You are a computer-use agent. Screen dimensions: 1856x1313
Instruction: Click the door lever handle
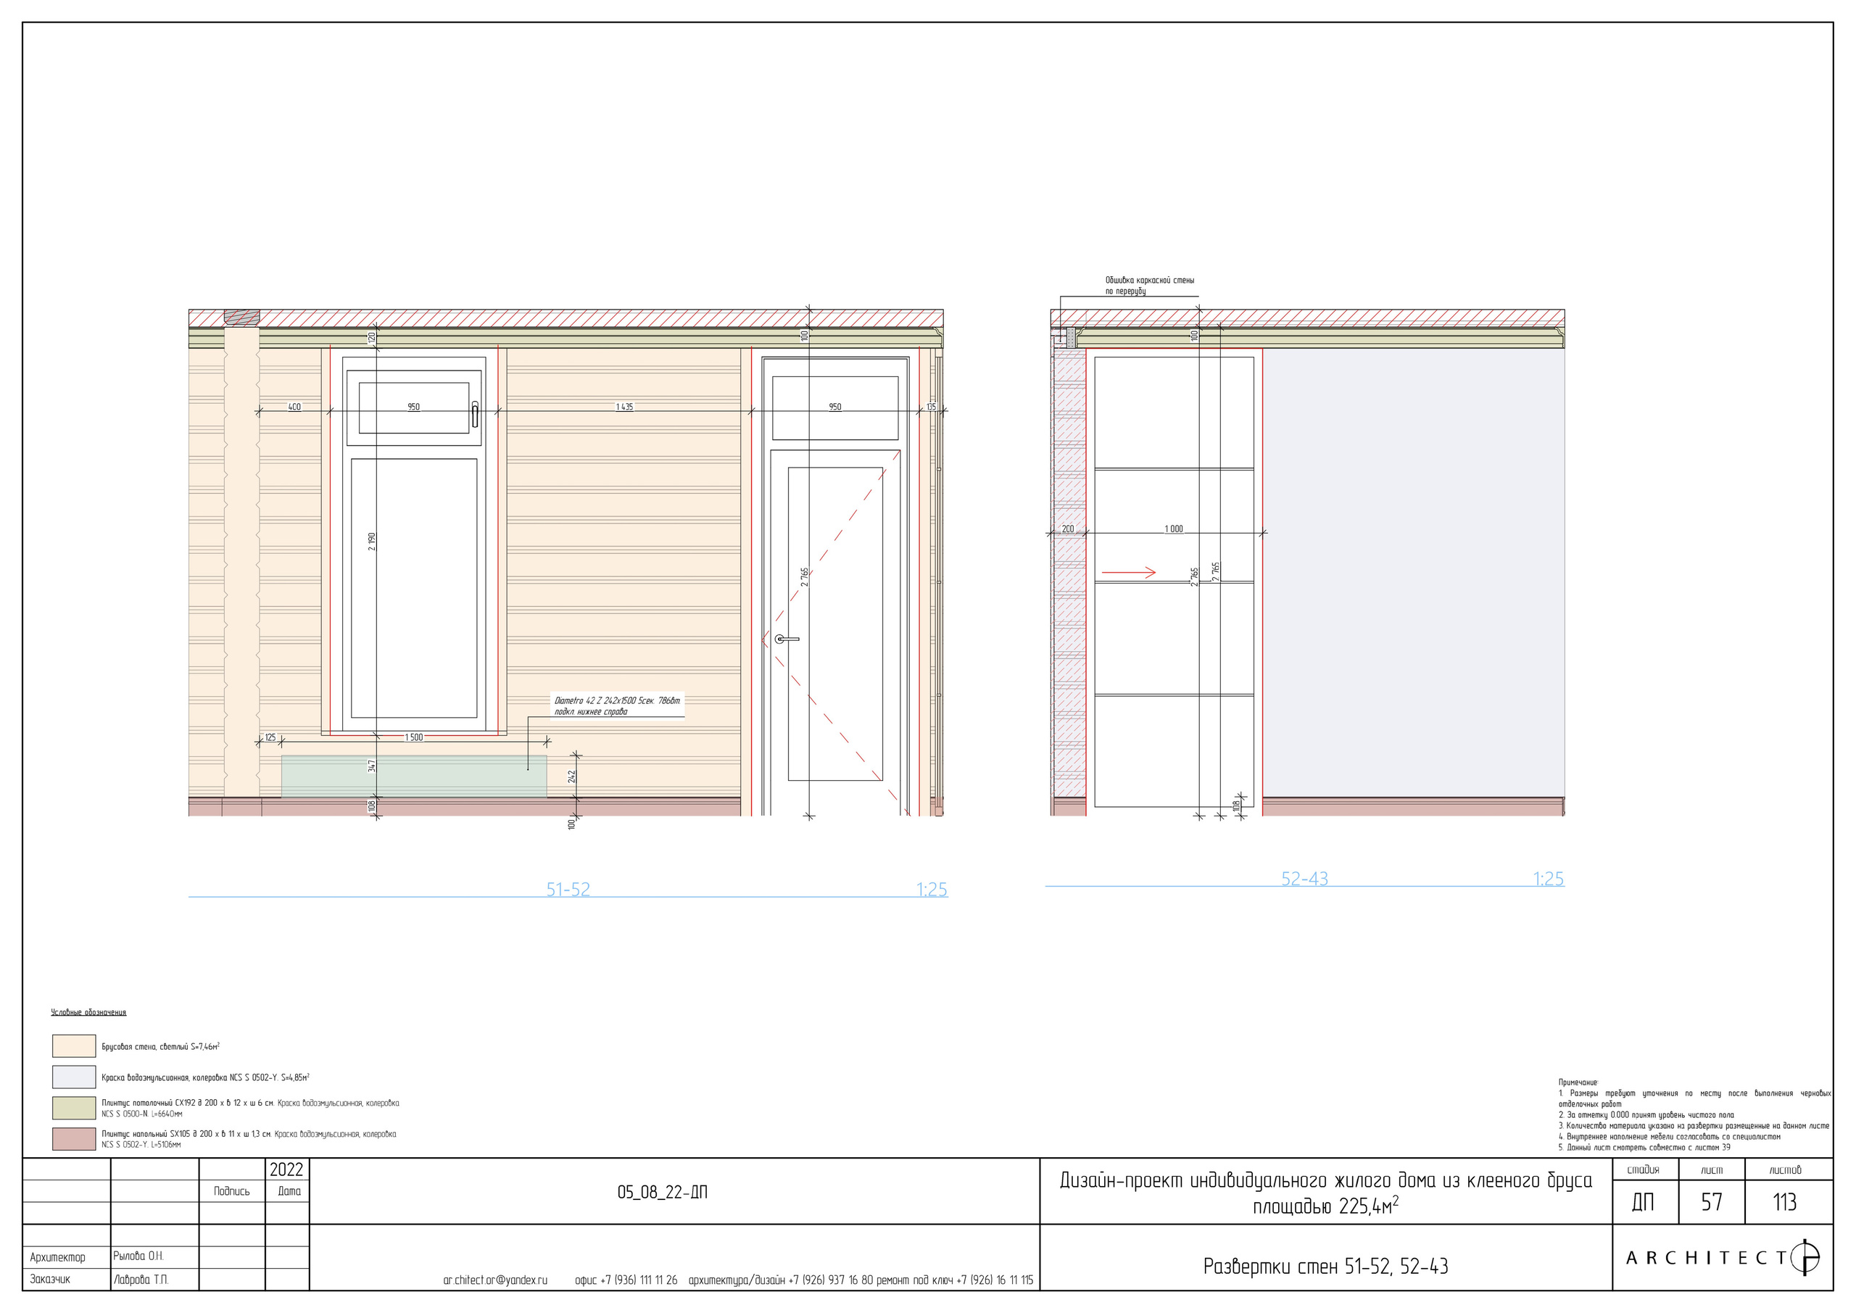(x=786, y=639)
